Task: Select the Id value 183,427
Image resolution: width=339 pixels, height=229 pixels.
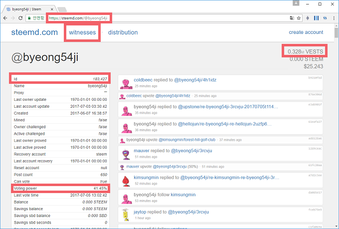Action: [x=100, y=79]
